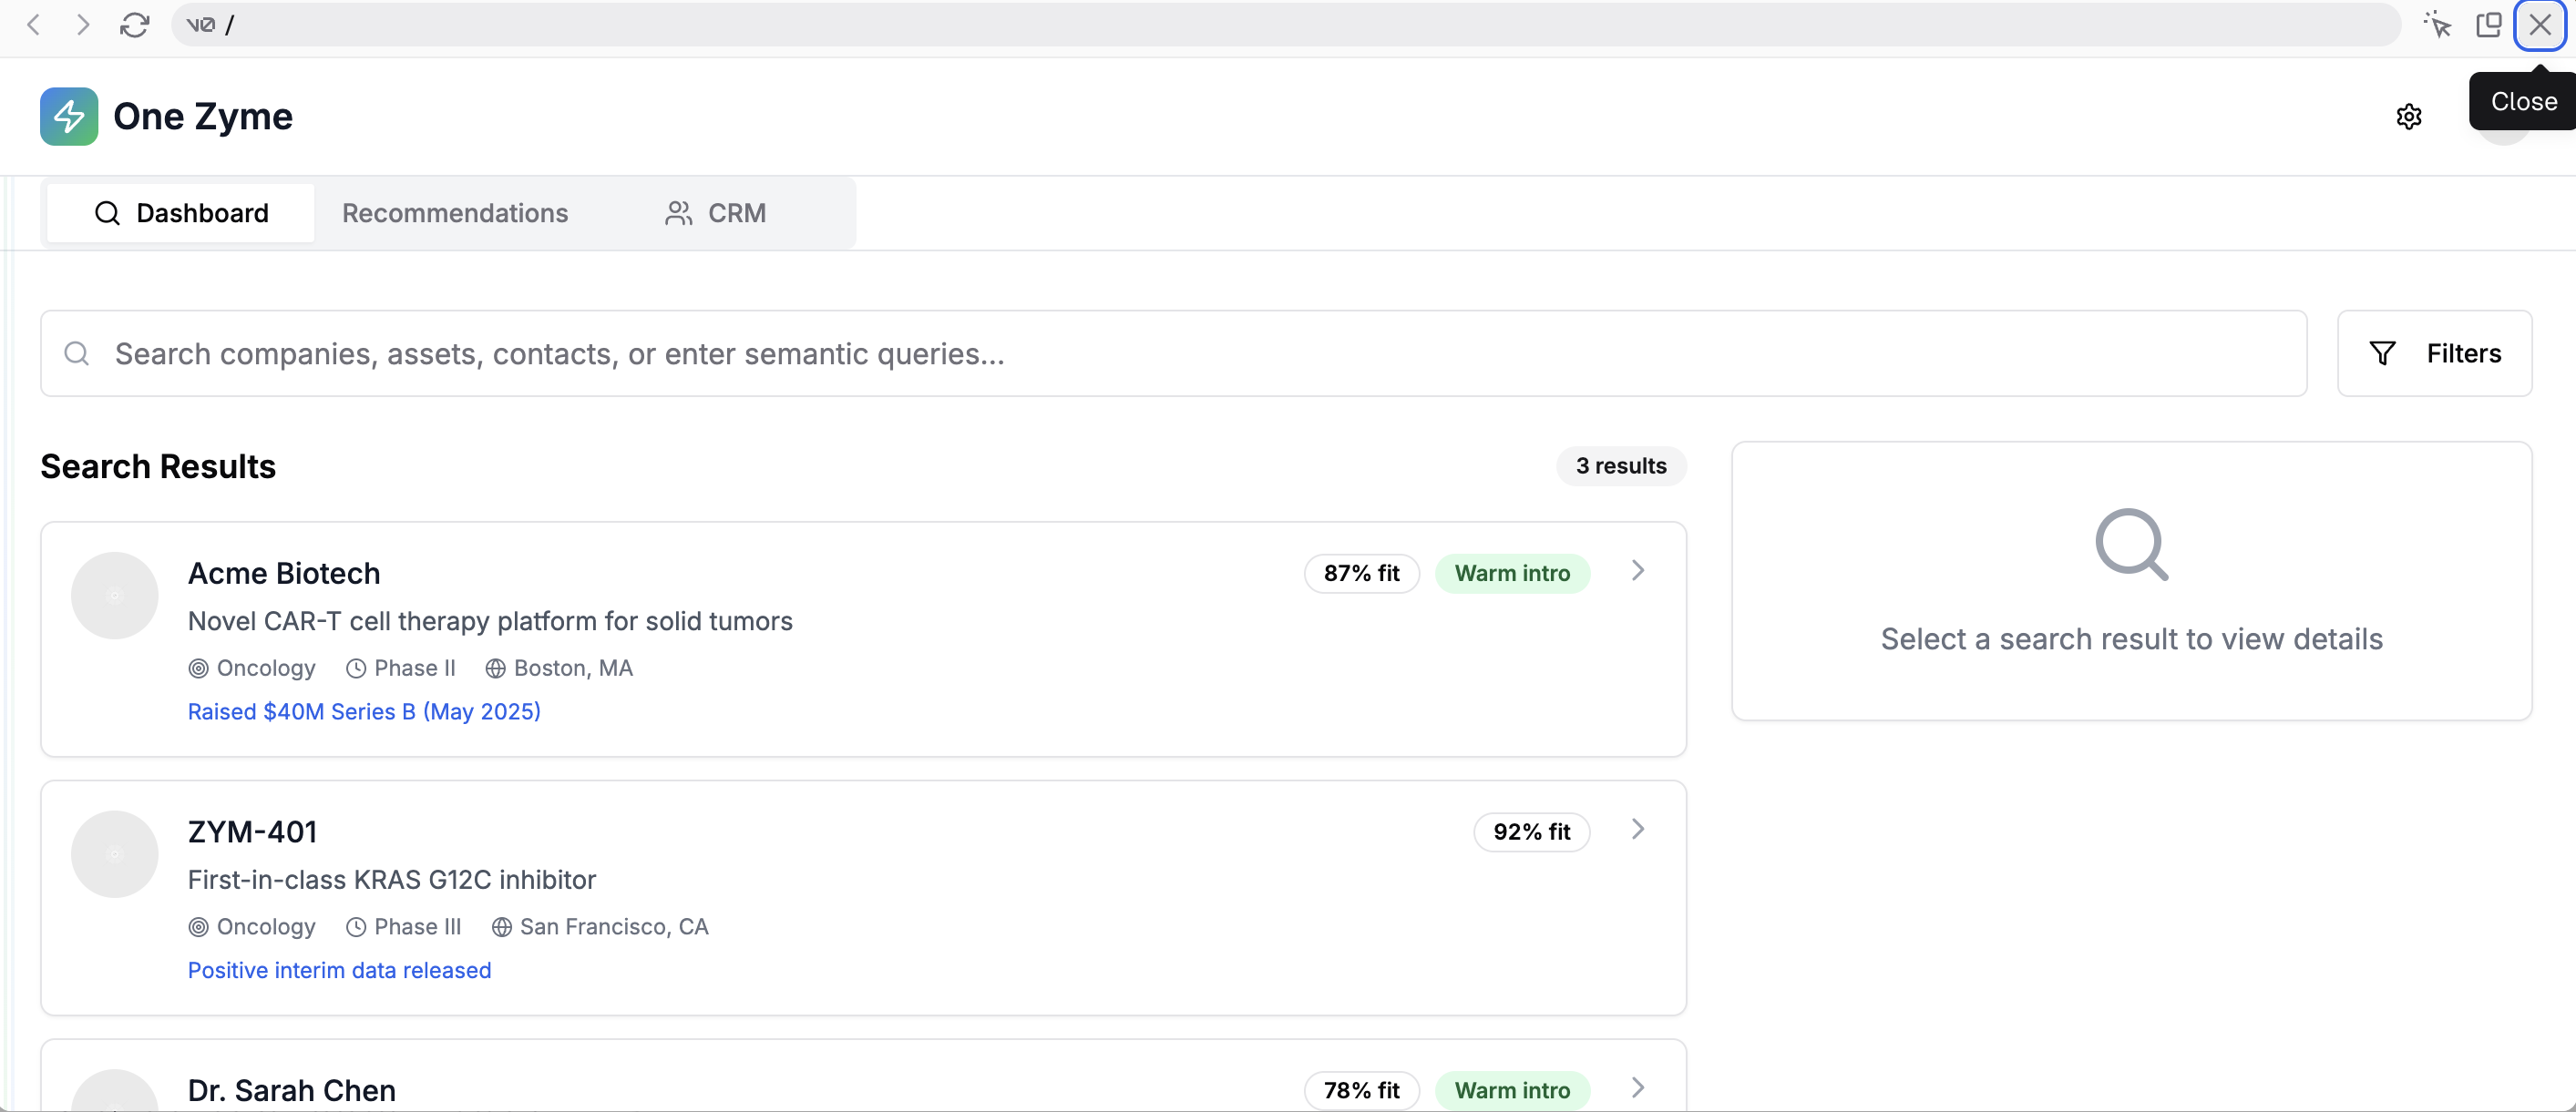
Task: Click the 3 results badge
Action: click(x=1621, y=465)
